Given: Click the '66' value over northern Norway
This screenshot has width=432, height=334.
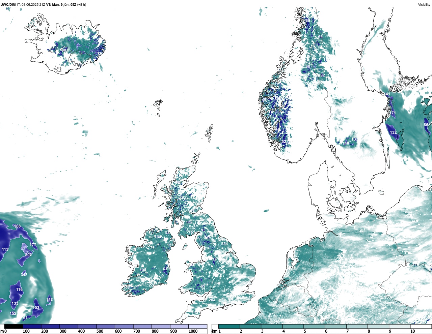Looking at the screenshot, I should pyautogui.click(x=320, y=37).
